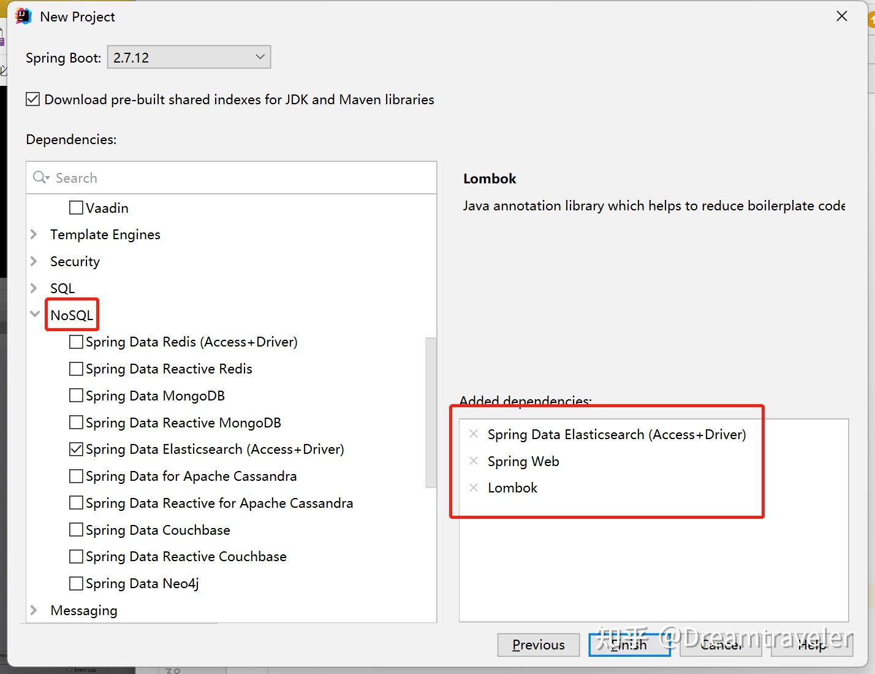Enable Spring Data Redis (Access+Driver) checkbox
Image resolution: width=875 pixels, height=674 pixels.
pos(76,342)
